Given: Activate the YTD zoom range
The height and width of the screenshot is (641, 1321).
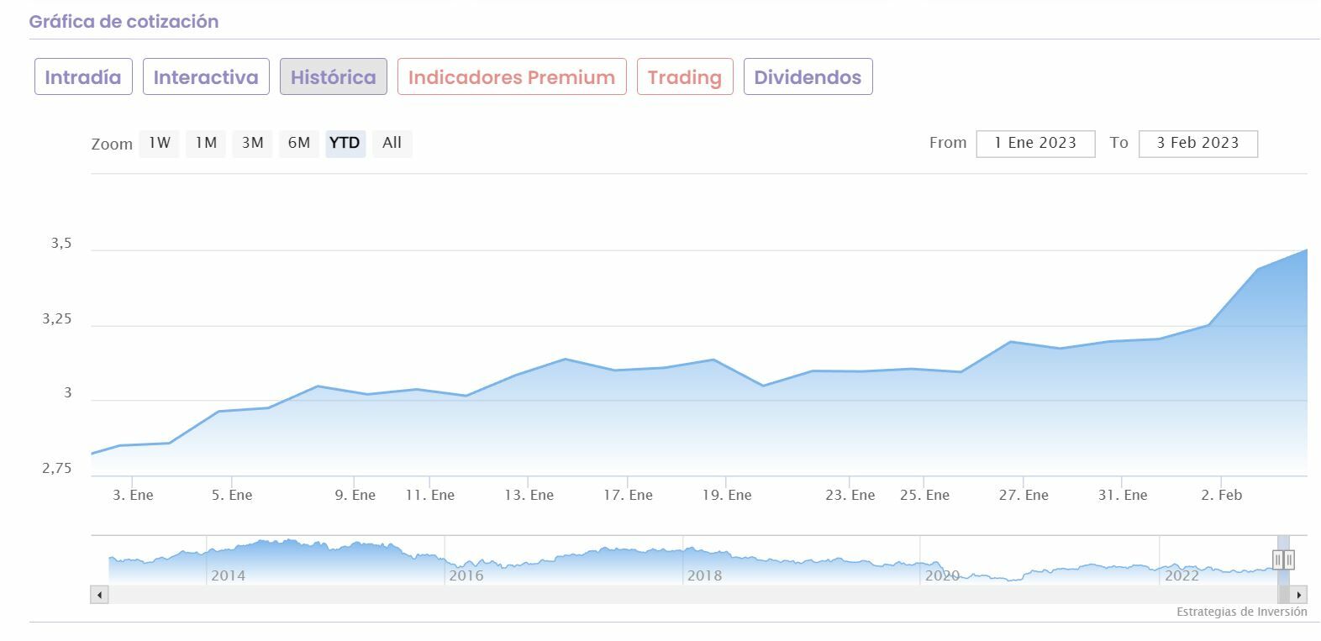Looking at the screenshot, I should point(345,143).
